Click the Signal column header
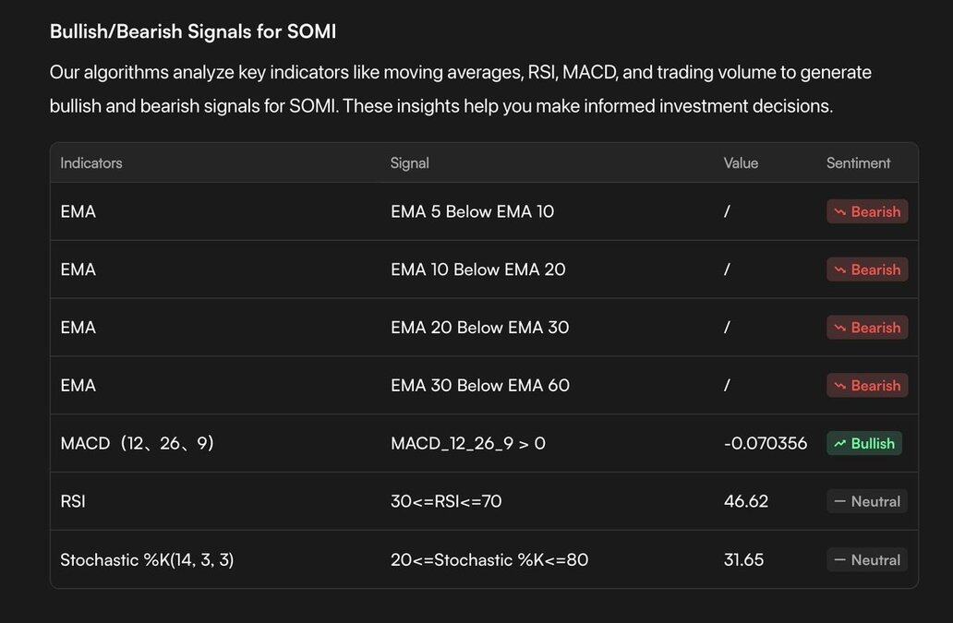 point(409,163)
